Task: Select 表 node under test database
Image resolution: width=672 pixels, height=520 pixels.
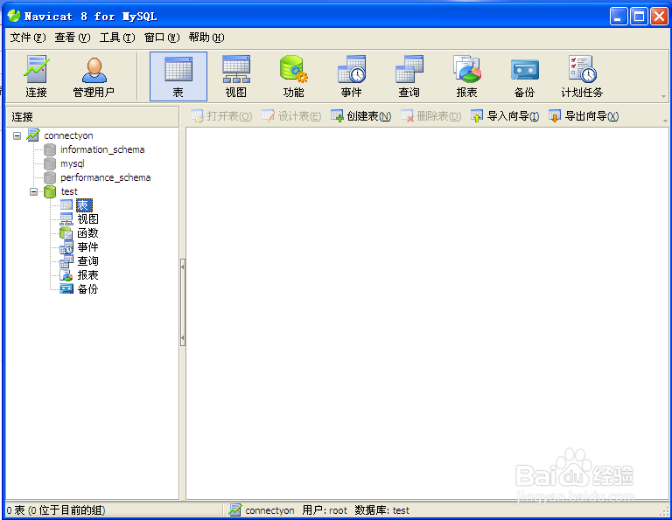Action: click(x=84, y=205)
